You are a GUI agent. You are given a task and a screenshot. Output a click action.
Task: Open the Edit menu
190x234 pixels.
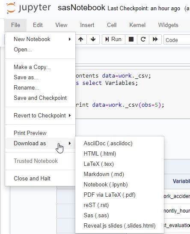pos(38,25)
